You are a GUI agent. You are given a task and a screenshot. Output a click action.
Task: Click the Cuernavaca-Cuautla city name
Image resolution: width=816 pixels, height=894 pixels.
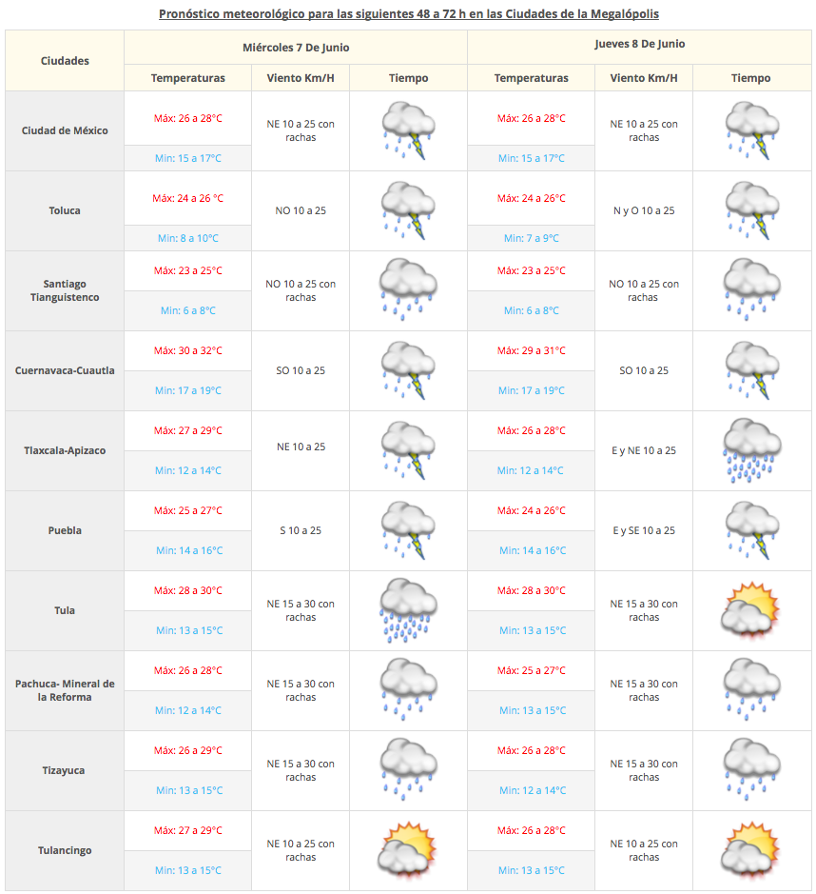[x=65, y=370]
